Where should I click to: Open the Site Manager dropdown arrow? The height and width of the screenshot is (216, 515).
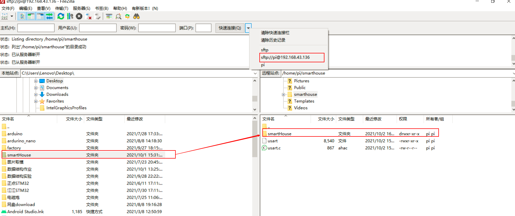12,16
